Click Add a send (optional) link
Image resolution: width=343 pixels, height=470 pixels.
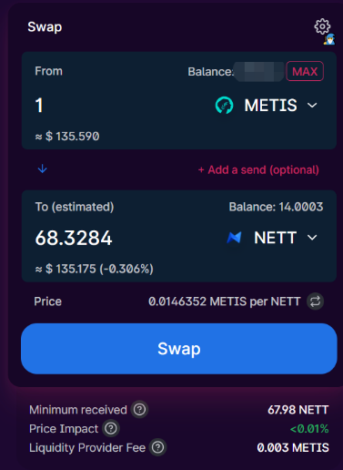point(258,169)
